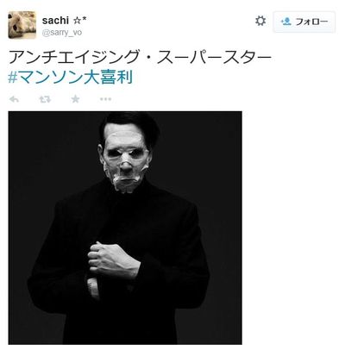
Task: Favorite the tweet with the star icon
Action: [x=75, y=99]
